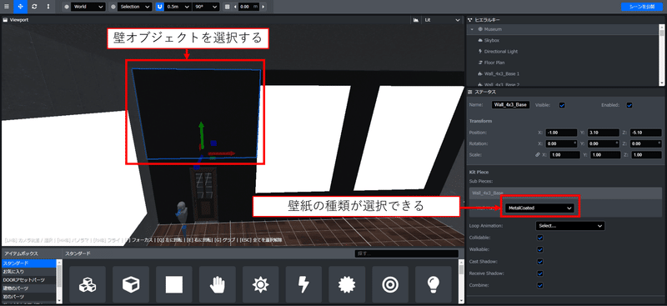This screenshot has width=667, height=306.
Task: Select the rotate tool
Action: pyautogui.click(x=34, y=7)
